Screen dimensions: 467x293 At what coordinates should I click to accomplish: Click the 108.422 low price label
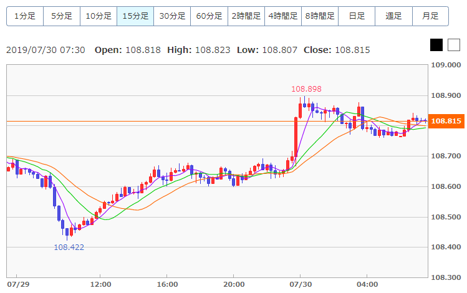(69, 247)
